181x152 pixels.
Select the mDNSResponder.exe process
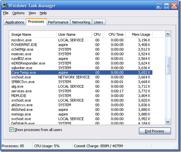pos(82,63)
